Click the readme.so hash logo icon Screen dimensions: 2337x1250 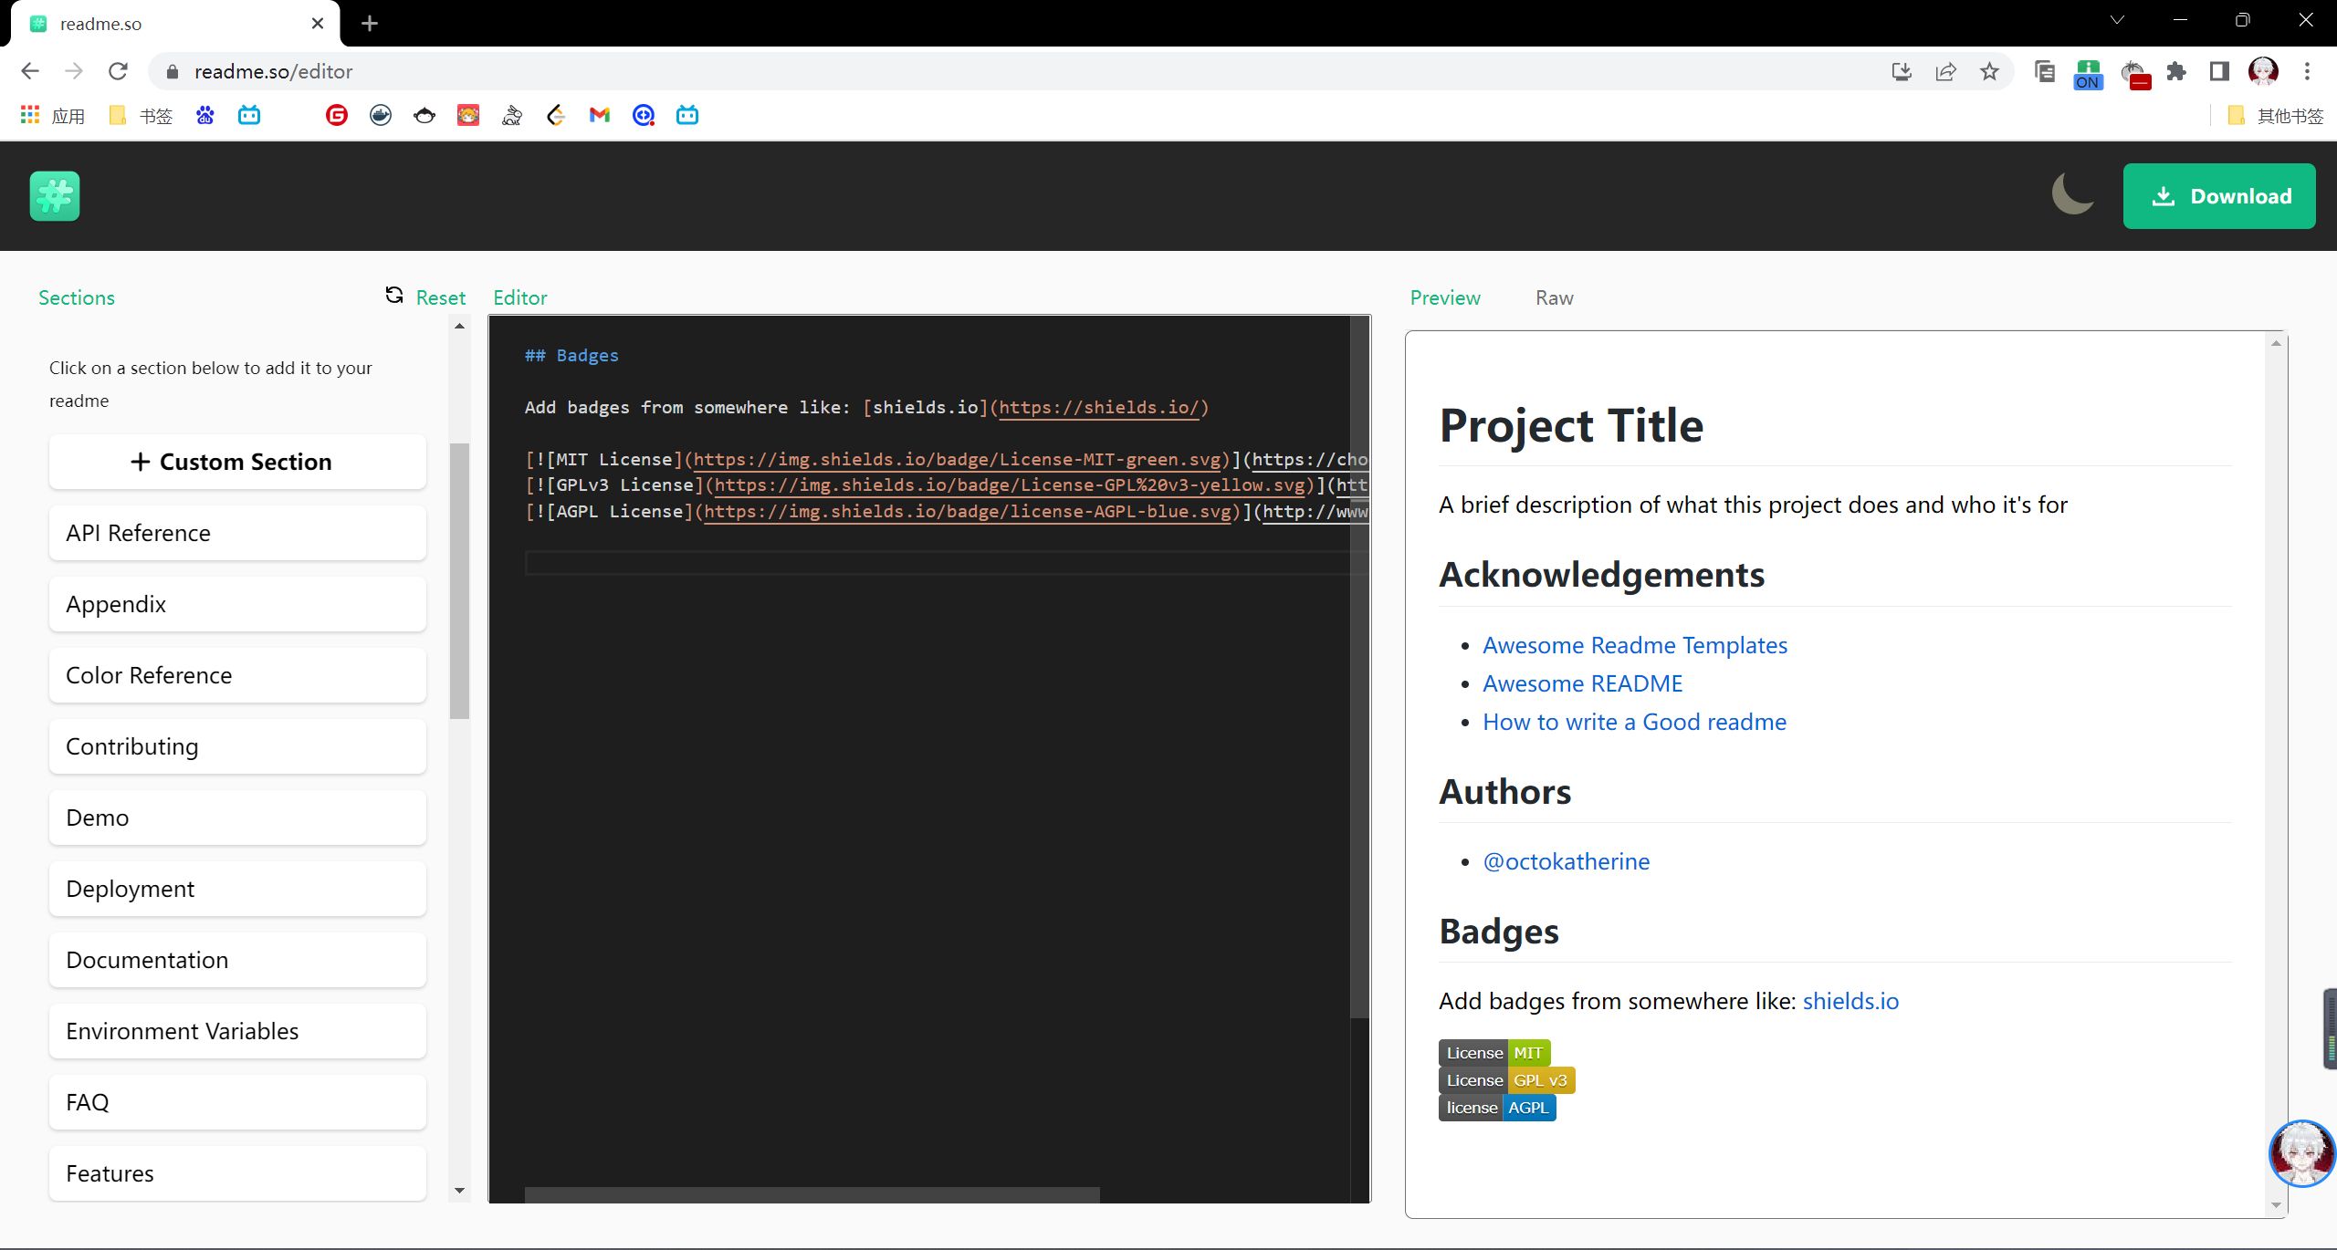pyautogui.click(x=55, y=195)
